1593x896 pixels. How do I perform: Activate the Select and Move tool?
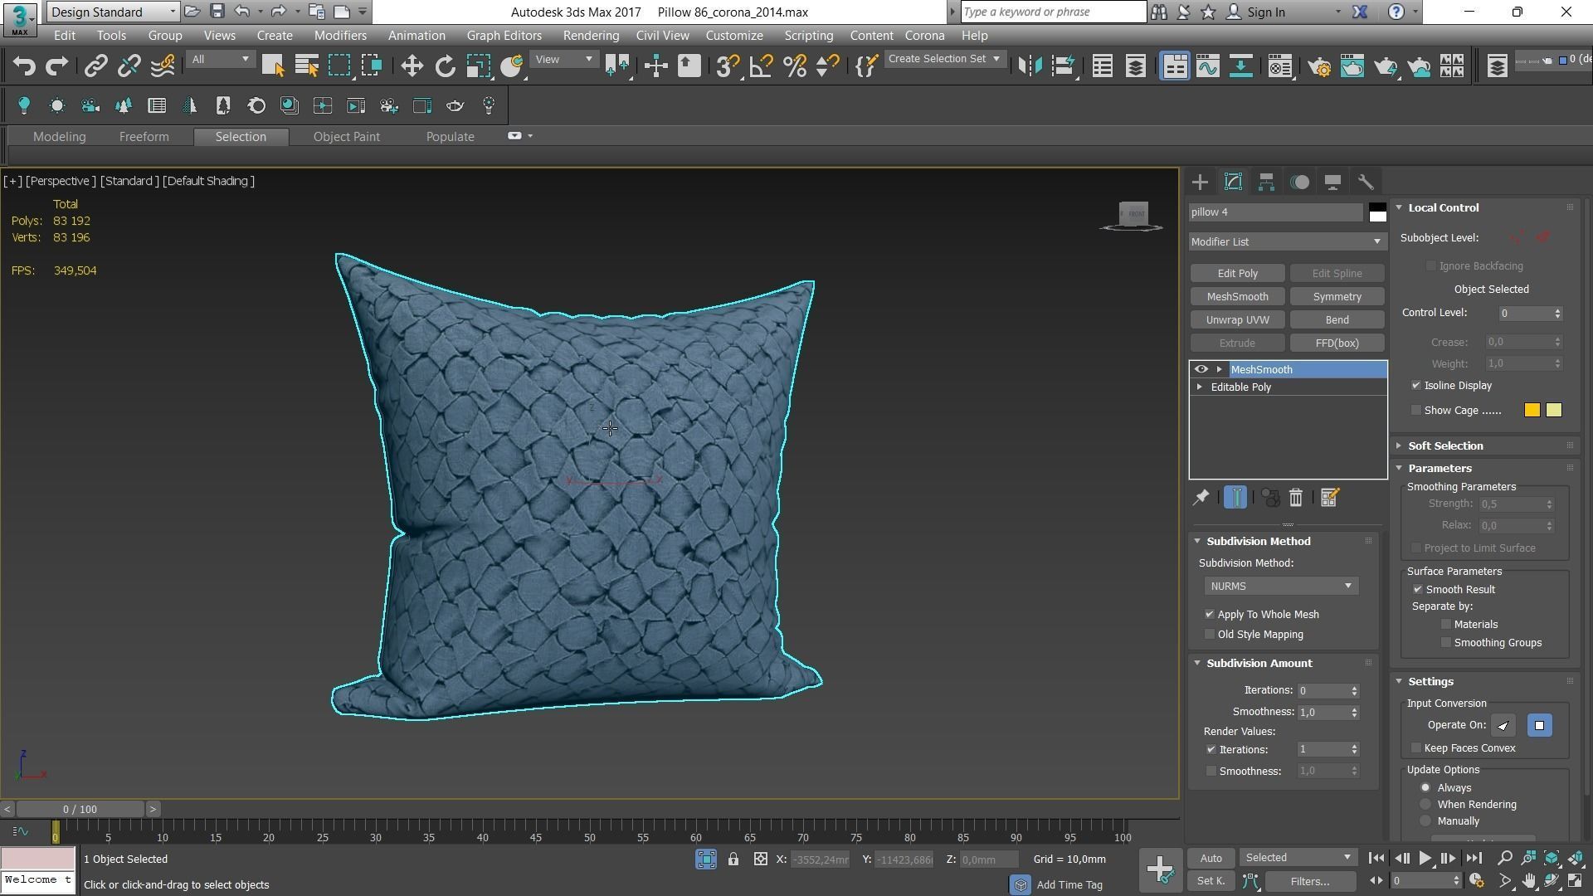coord(412,66)
